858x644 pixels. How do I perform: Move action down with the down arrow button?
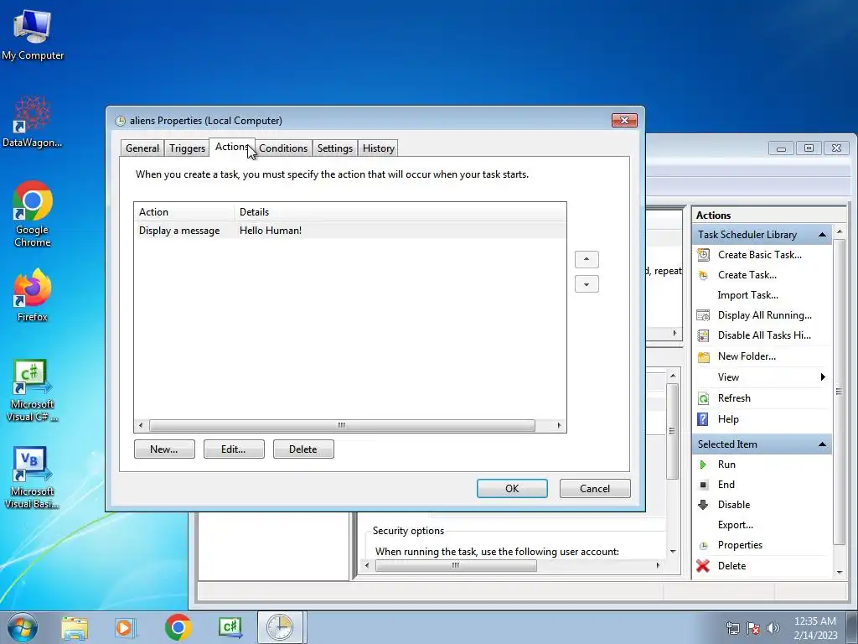(587, 284)
